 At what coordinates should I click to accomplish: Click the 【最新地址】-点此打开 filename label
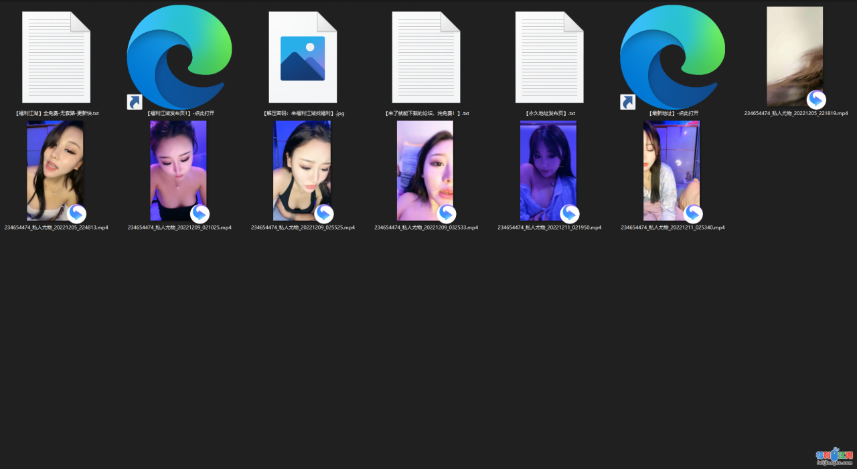tap(672, 114)
